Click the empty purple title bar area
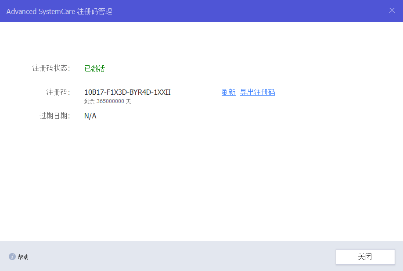The width and height of the screenshot is (403, 271). (x=246, y=11)
